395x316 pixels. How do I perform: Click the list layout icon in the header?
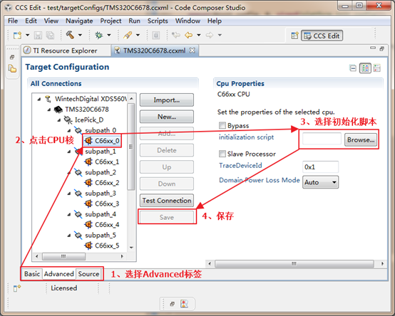click(377, 68)
